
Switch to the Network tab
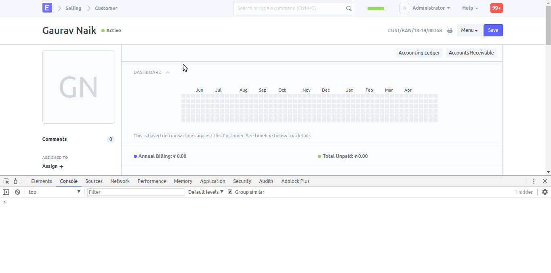point(120,181)
